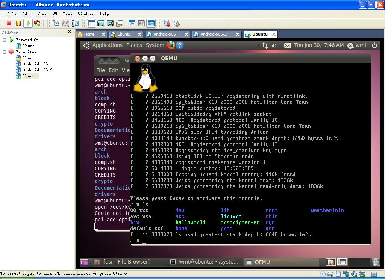Power off the VM with the red stop icon
This screenshot has height=279, width=385.
(x=9, y=23)
